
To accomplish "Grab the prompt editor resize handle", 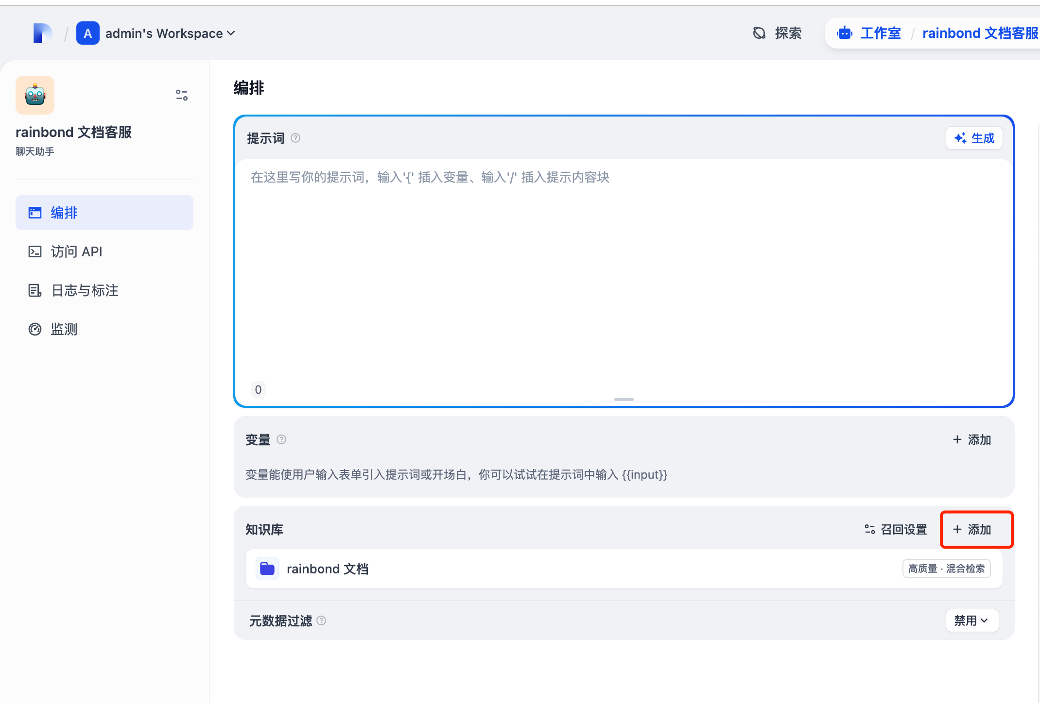I will click(624, 400).
